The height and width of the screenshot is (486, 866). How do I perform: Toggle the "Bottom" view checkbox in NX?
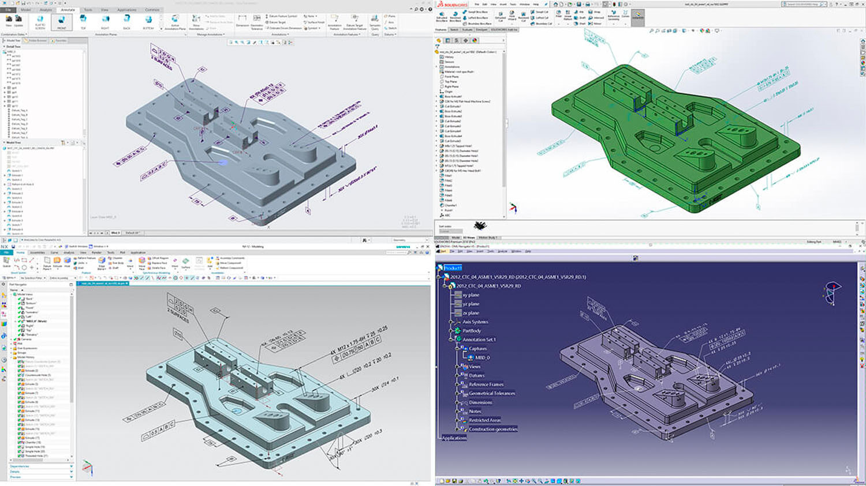[x=19, y=303]
